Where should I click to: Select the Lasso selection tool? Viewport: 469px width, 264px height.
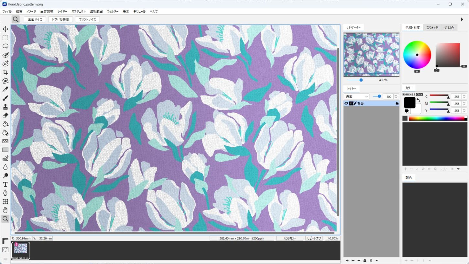click(x=5, y=46)
